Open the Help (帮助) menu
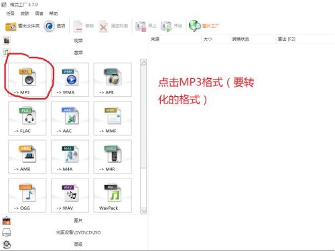Viewport: 335px width, 251px height. point(54,13)
